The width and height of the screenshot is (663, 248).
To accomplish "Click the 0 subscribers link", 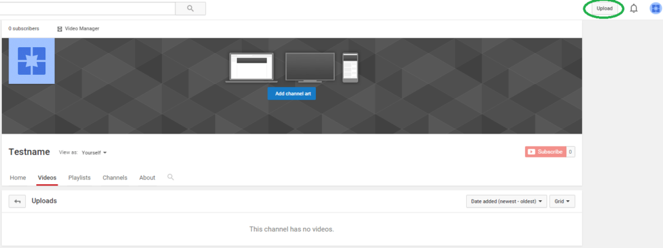I will (24, 28).
